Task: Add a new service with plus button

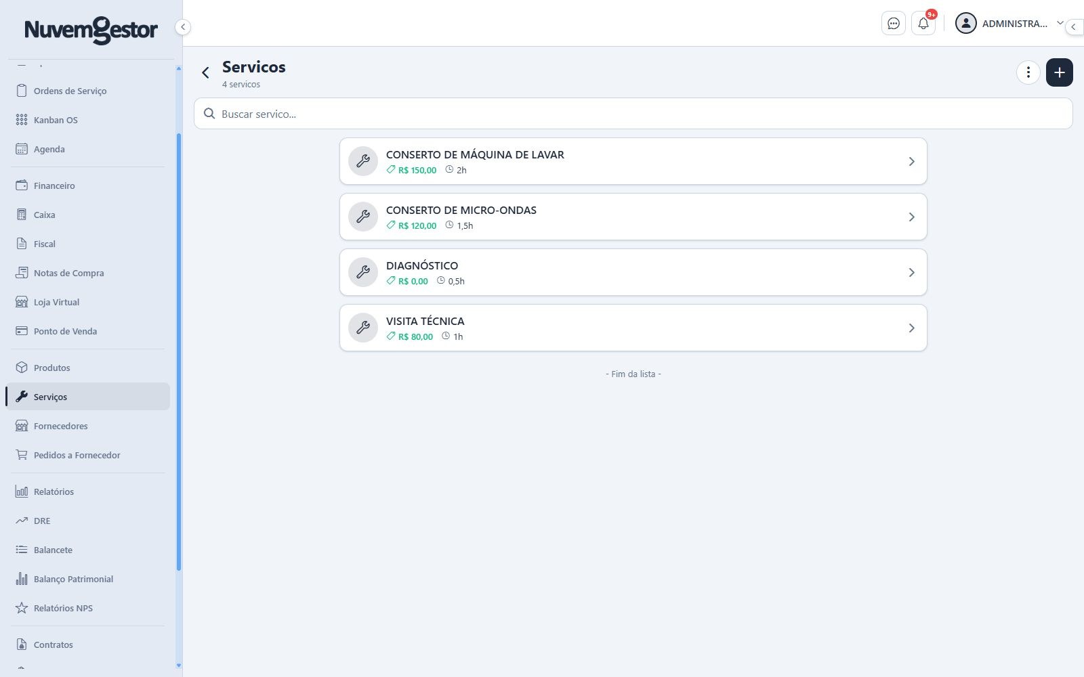Action: 1060,72
